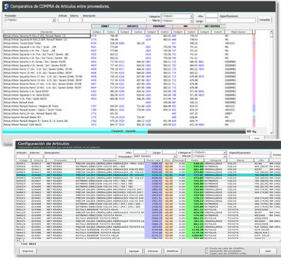
Task: Click the Modificar button
Action: pos(172,251)
